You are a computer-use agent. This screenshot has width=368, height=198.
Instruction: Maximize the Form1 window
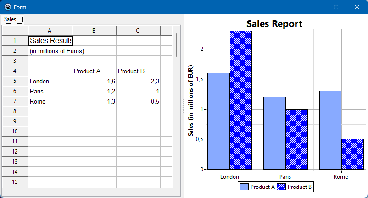click(x=336, y=7)
